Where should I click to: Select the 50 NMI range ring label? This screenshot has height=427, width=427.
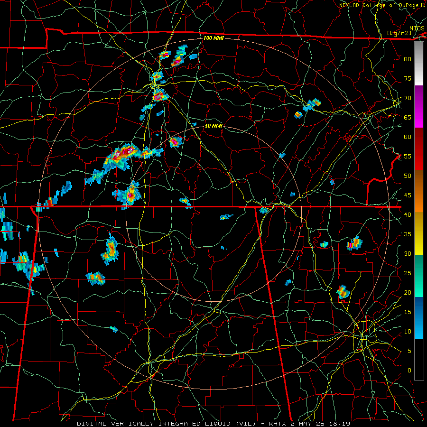point(214,126)
